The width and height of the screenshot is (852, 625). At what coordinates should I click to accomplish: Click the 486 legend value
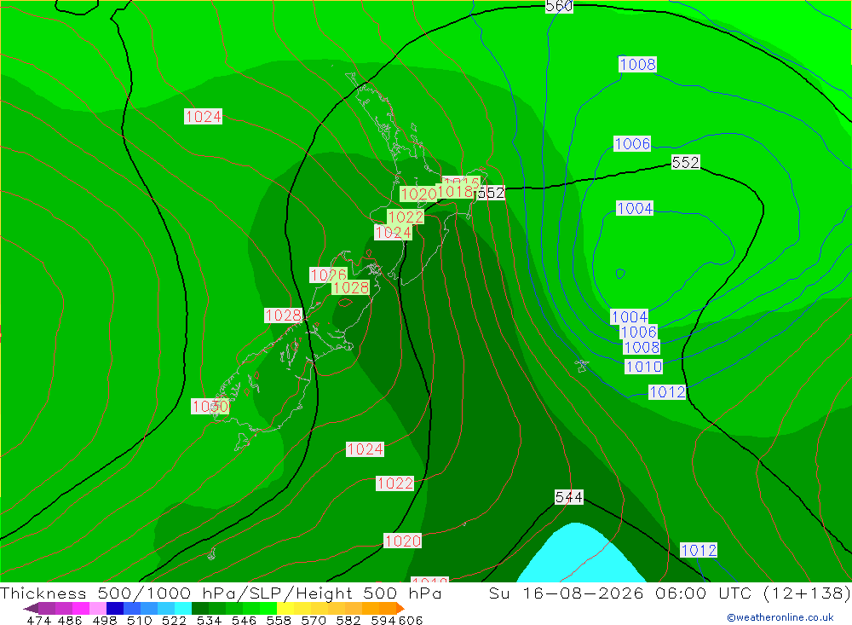click(70, 621)
